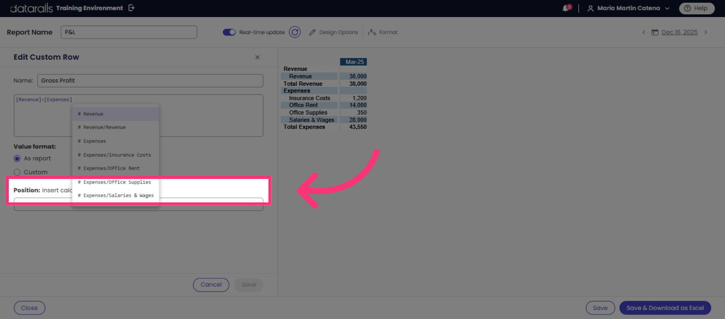Viewport: 725px width, 319px height.
Task: Choose Expenses/Salaries & Wages suggestion
Action: pyautogui.click(x=116, y=195)
